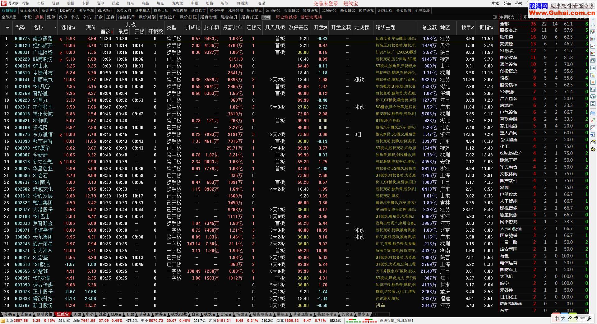Click the multi-window layout icon
Viewport: 597px width, 324px height.
click(593, 61)
